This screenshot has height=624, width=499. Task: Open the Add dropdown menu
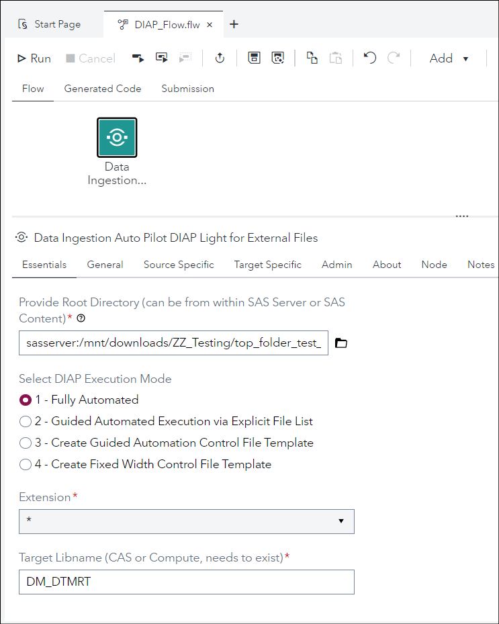click(x=449, y=58)
